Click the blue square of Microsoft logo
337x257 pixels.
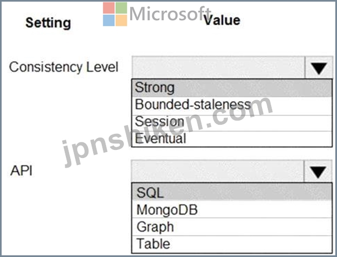click(x=109, y=20)
